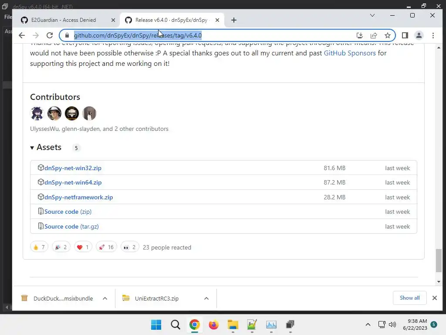
Task: Download Source code (tar.gz)
Action: (71, 226)
